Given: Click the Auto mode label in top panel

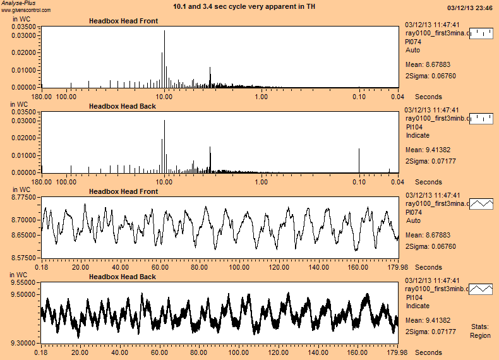Looking at the screenshot, I should tap(412, 49).
